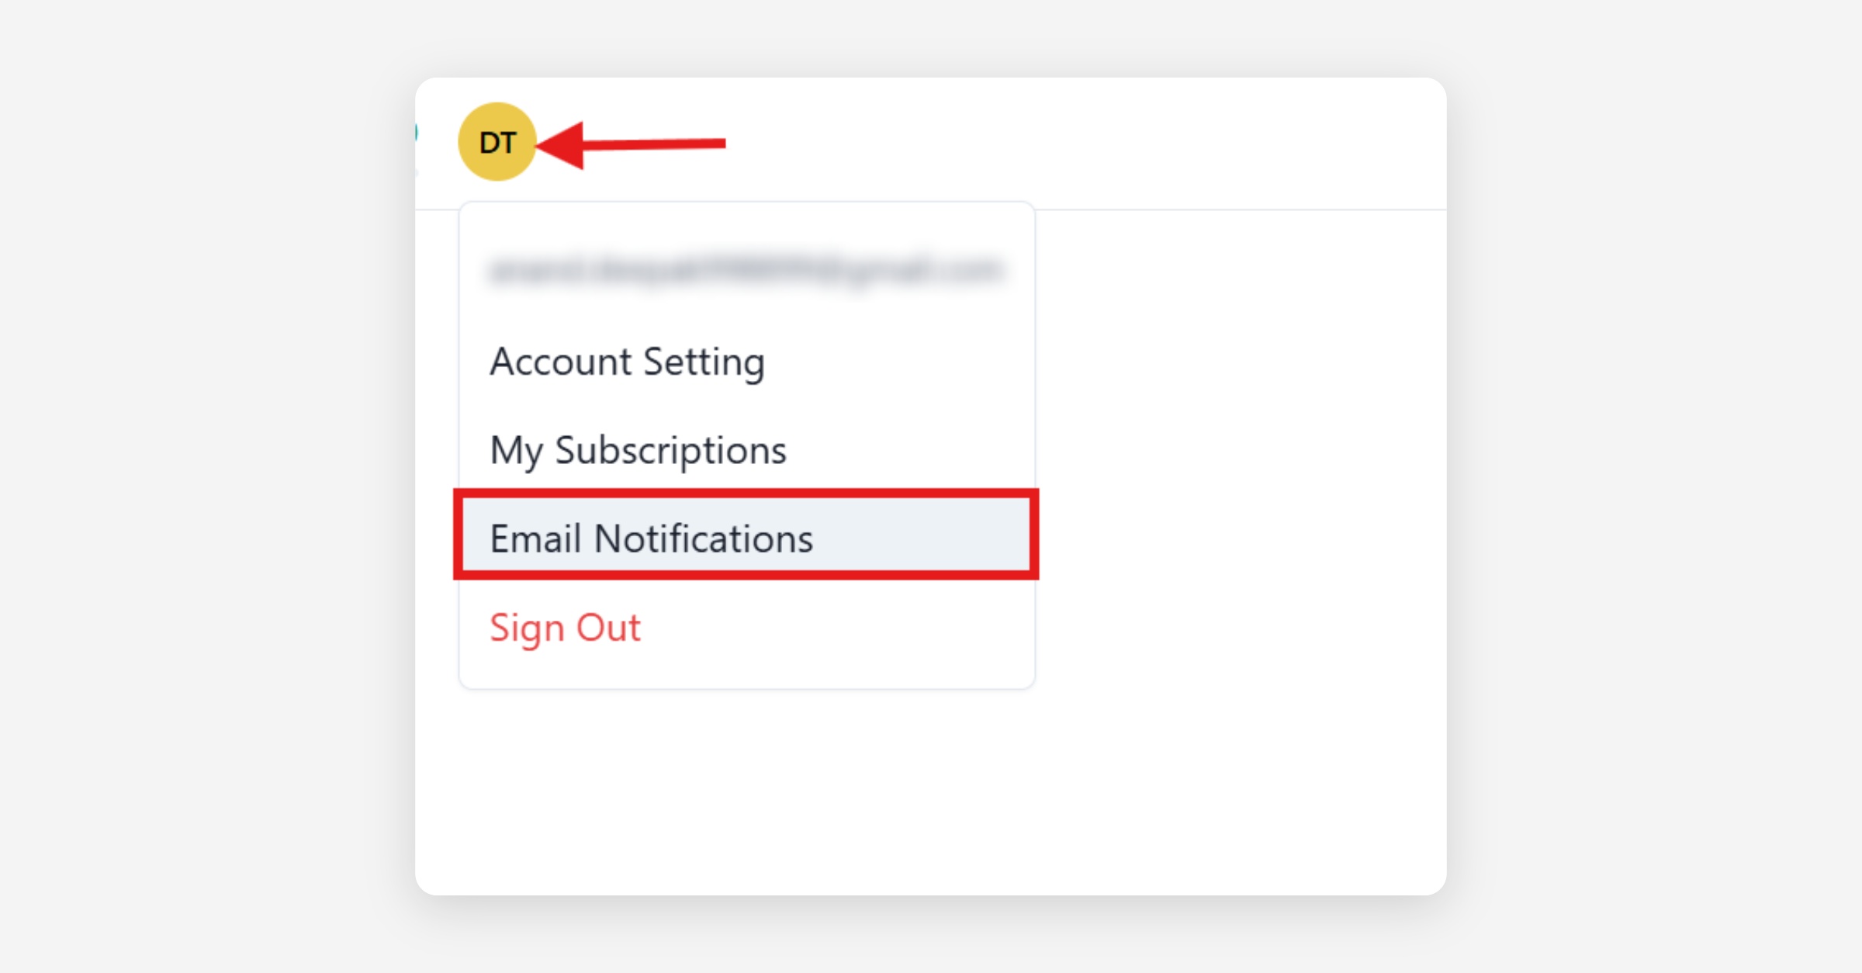Log out using Sign Out
The height and width of the screenshot is (973, 1862).
(565, 627)
